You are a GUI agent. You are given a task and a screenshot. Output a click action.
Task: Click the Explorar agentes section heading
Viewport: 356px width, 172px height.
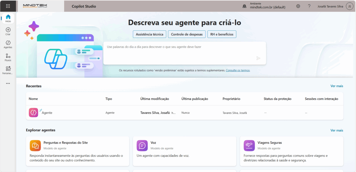[x=41, y=130]
